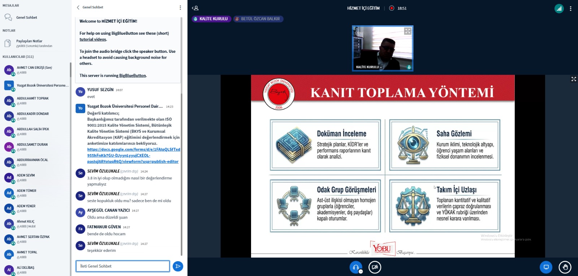Toggle webcam sharing button

pyautogui.click(x=375, y=267)
